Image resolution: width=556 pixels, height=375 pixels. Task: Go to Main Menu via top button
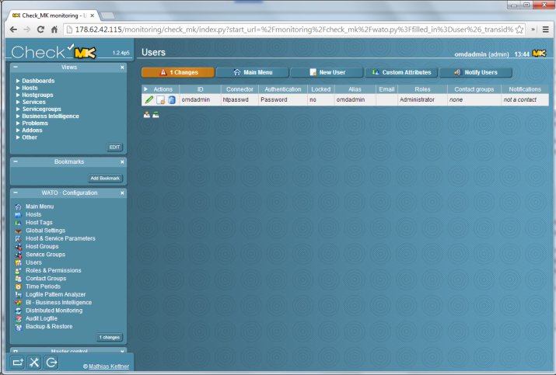252,72
